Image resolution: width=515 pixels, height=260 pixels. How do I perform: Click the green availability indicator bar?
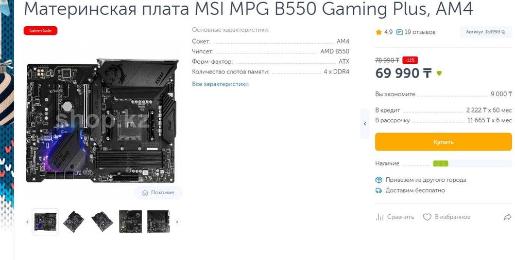pyautogui.click(x=440, y=163)
